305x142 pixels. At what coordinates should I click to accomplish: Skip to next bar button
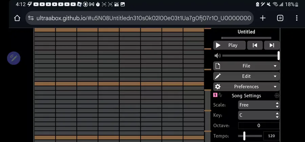(272, 45)
